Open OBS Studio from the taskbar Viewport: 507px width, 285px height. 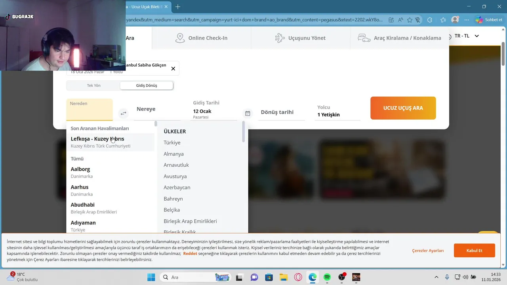coord(342,277)
